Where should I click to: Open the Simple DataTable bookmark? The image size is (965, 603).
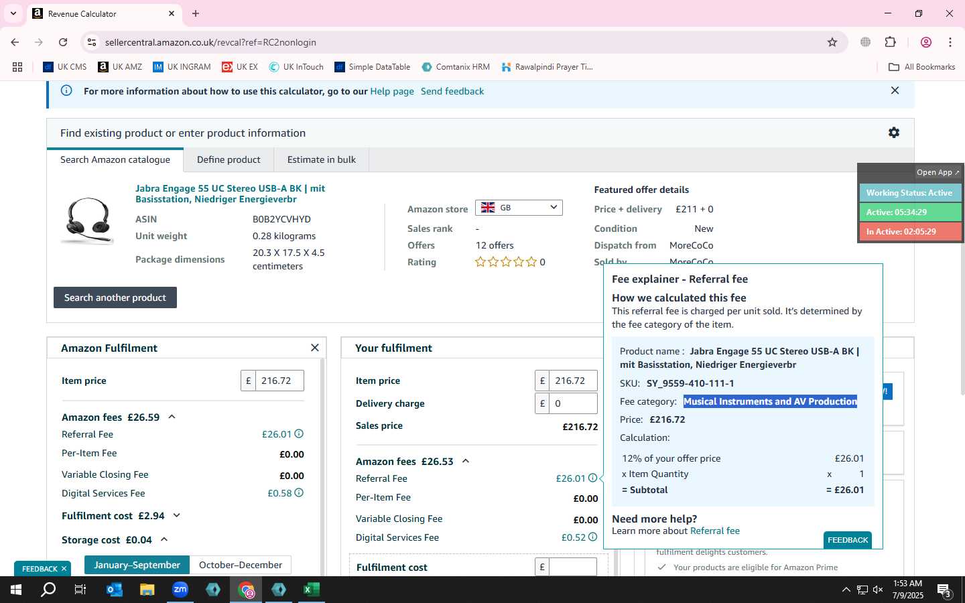point(373,67)
